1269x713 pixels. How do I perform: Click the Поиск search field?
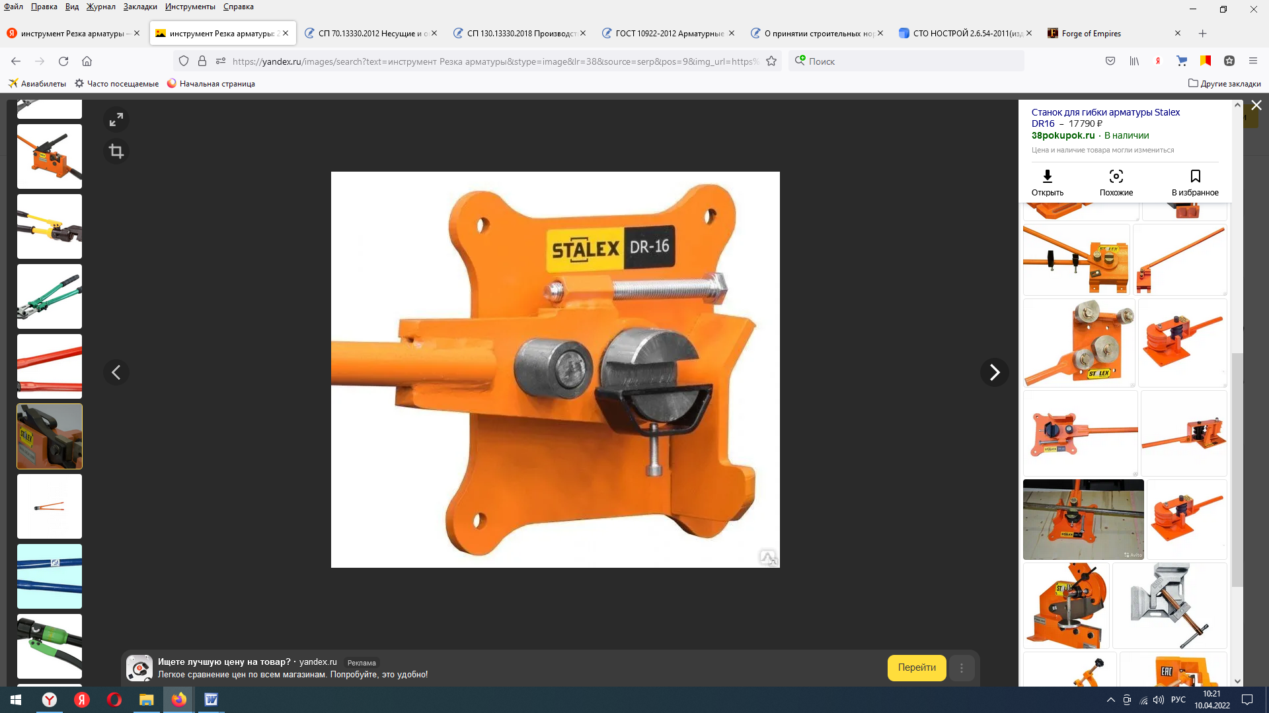point(906,61)
